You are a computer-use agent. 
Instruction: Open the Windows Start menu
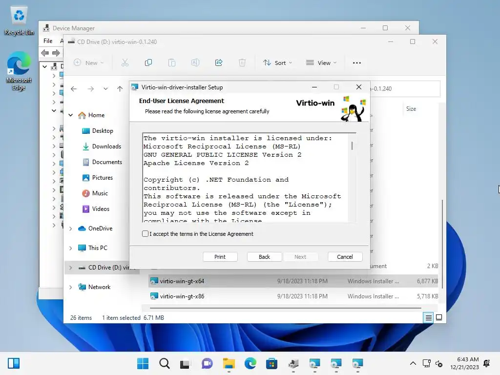click(143, 363)
